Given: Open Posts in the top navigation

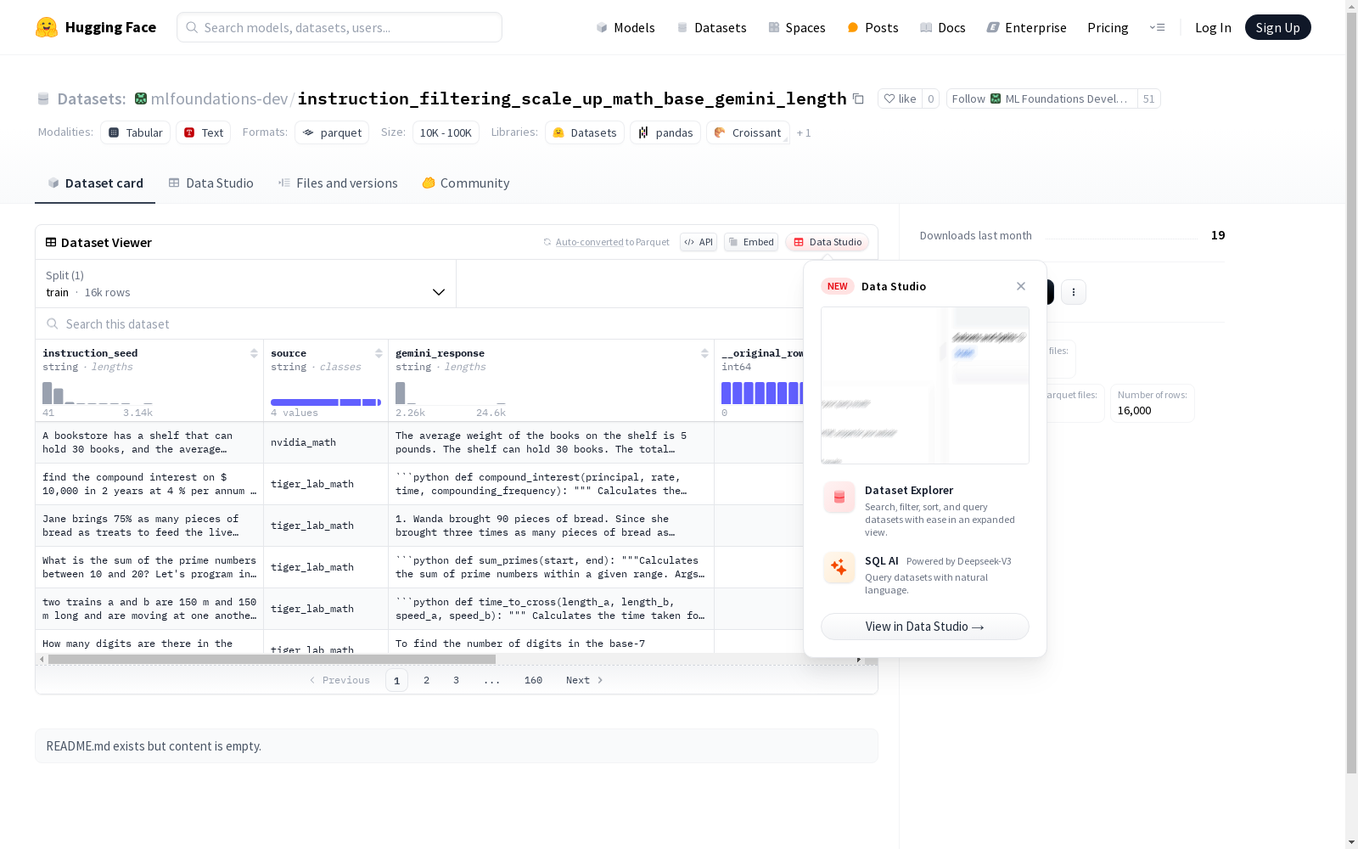Looking at the screenshot, I should pos(873,27).
